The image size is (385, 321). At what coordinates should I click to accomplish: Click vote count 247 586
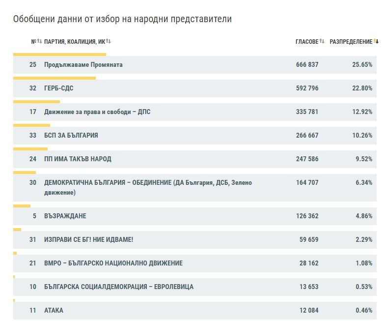point(307,159)
